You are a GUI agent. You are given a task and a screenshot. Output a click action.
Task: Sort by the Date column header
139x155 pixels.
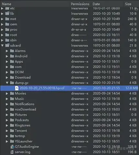click(107, 4)
